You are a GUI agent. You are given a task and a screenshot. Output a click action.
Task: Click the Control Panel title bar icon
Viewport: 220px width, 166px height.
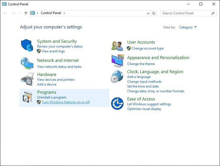coord(4,4)
